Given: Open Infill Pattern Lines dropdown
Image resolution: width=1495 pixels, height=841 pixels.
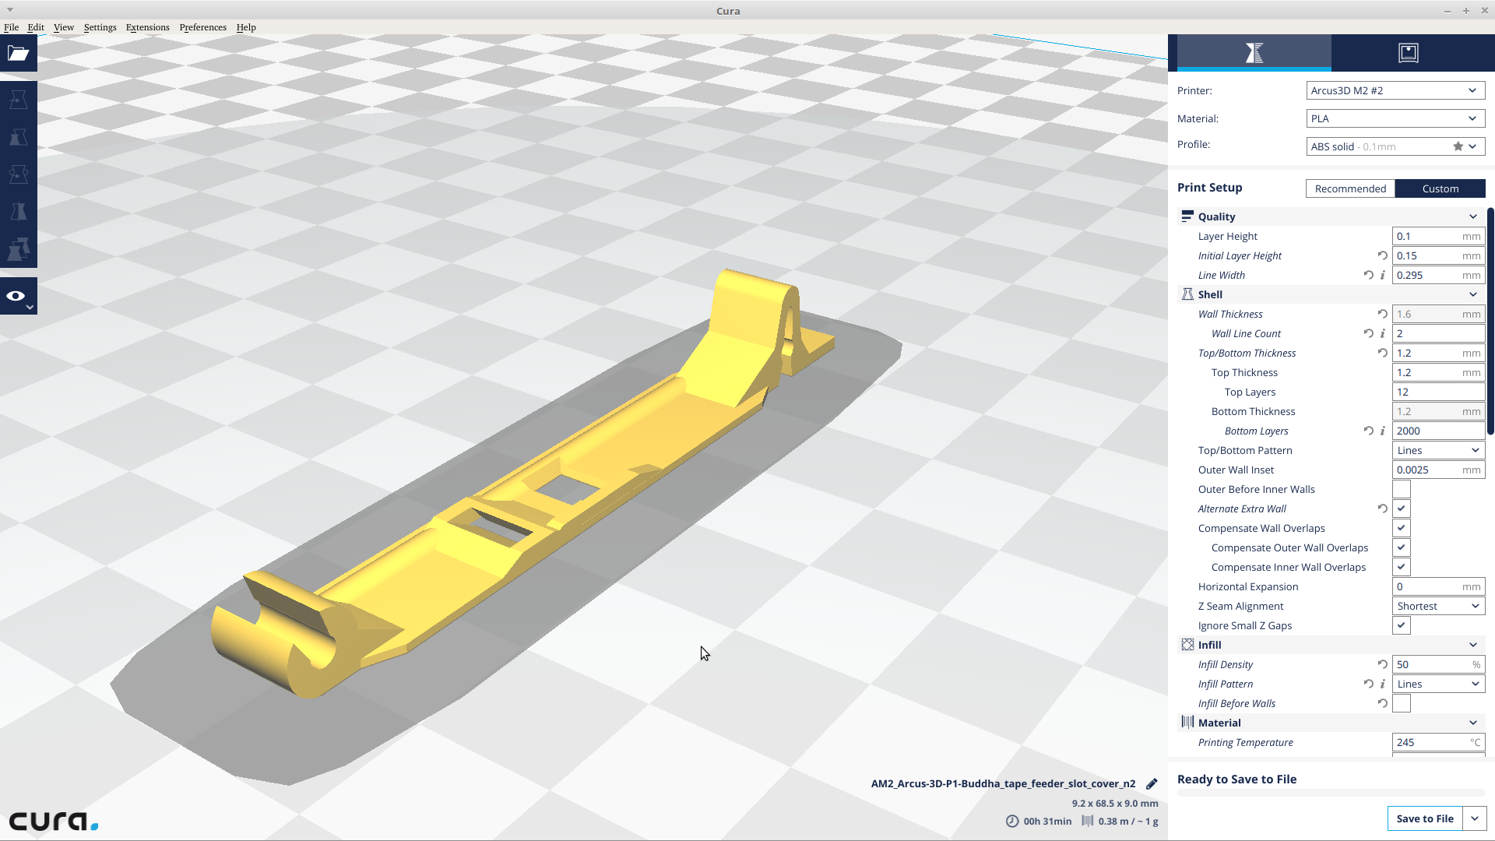Looking at the screenshot, I should coord(1438,684).
